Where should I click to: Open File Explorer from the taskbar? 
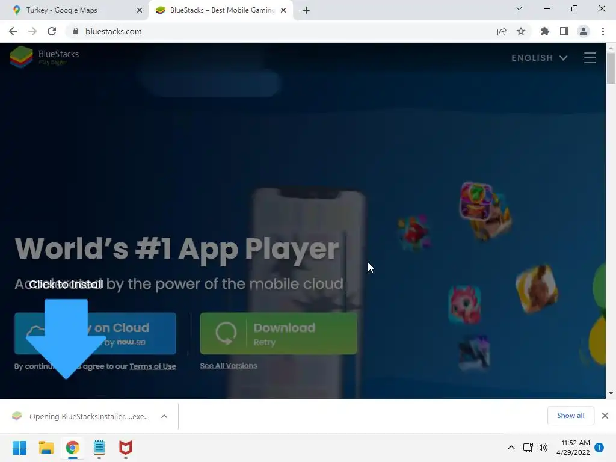click(46, 448)
